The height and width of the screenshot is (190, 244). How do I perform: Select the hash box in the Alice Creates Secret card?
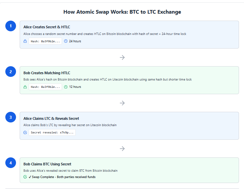(45, 41)
